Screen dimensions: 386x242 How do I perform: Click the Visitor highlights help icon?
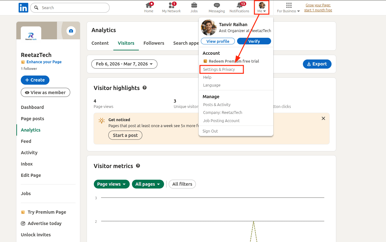pyautogui.click(x=145, y=88)
